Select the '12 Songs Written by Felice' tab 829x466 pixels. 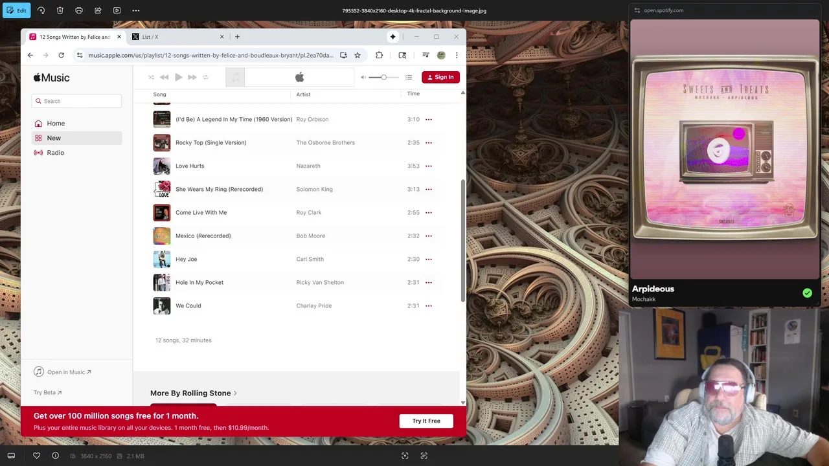click(74, 37)
